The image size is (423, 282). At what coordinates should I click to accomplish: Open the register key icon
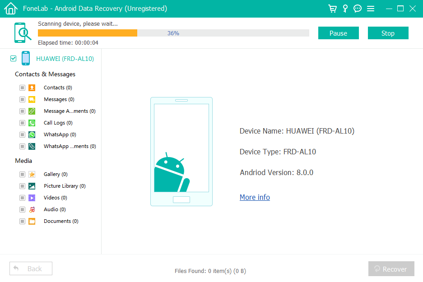pos(345,9)
